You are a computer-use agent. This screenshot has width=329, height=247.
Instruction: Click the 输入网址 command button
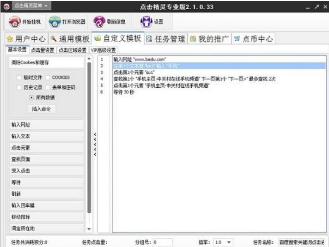[x=47, y=125]
